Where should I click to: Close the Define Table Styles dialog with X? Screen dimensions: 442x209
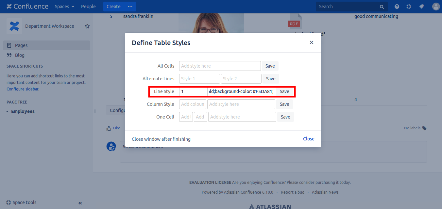[x=311, y=42]
